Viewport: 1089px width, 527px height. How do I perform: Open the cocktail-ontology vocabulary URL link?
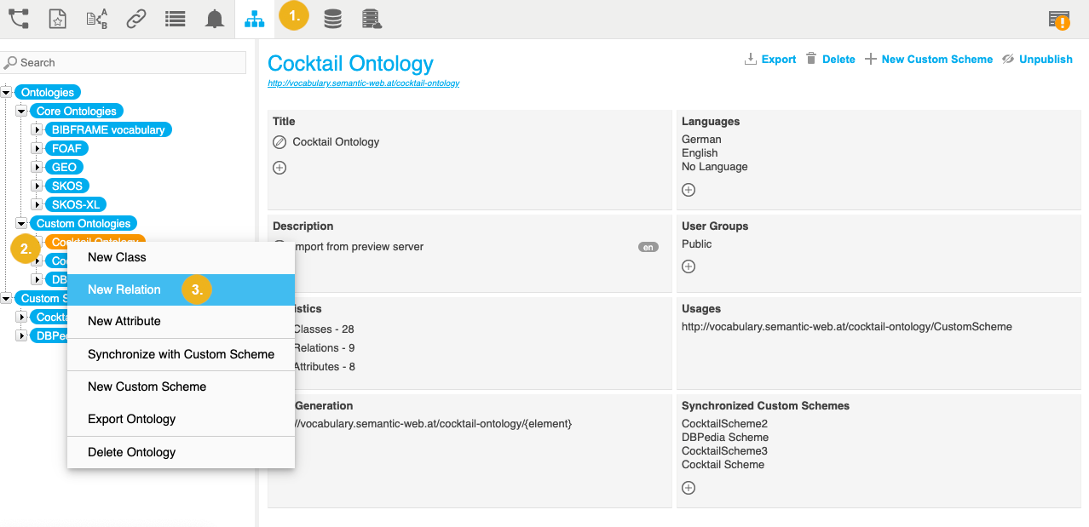pyautogui.click(x=363, y=83)
